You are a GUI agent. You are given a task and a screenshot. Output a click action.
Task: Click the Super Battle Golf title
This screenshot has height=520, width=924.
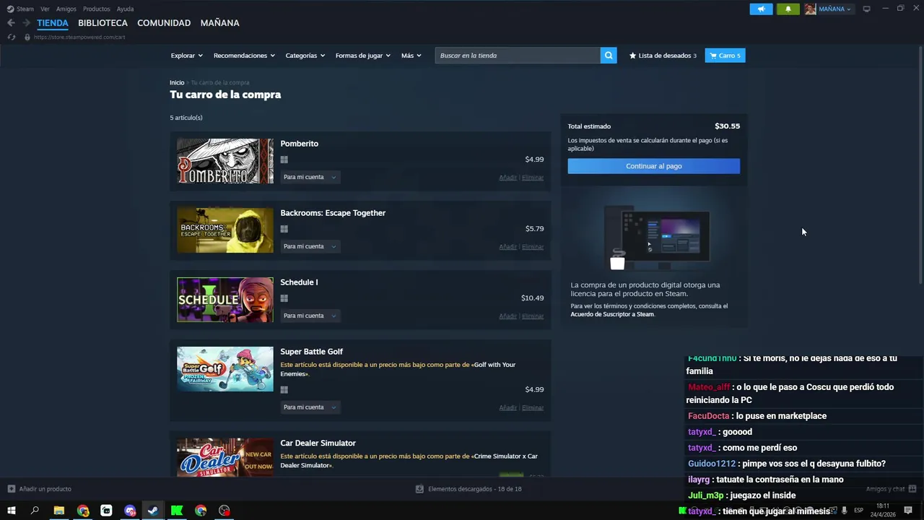click(311, 352)
